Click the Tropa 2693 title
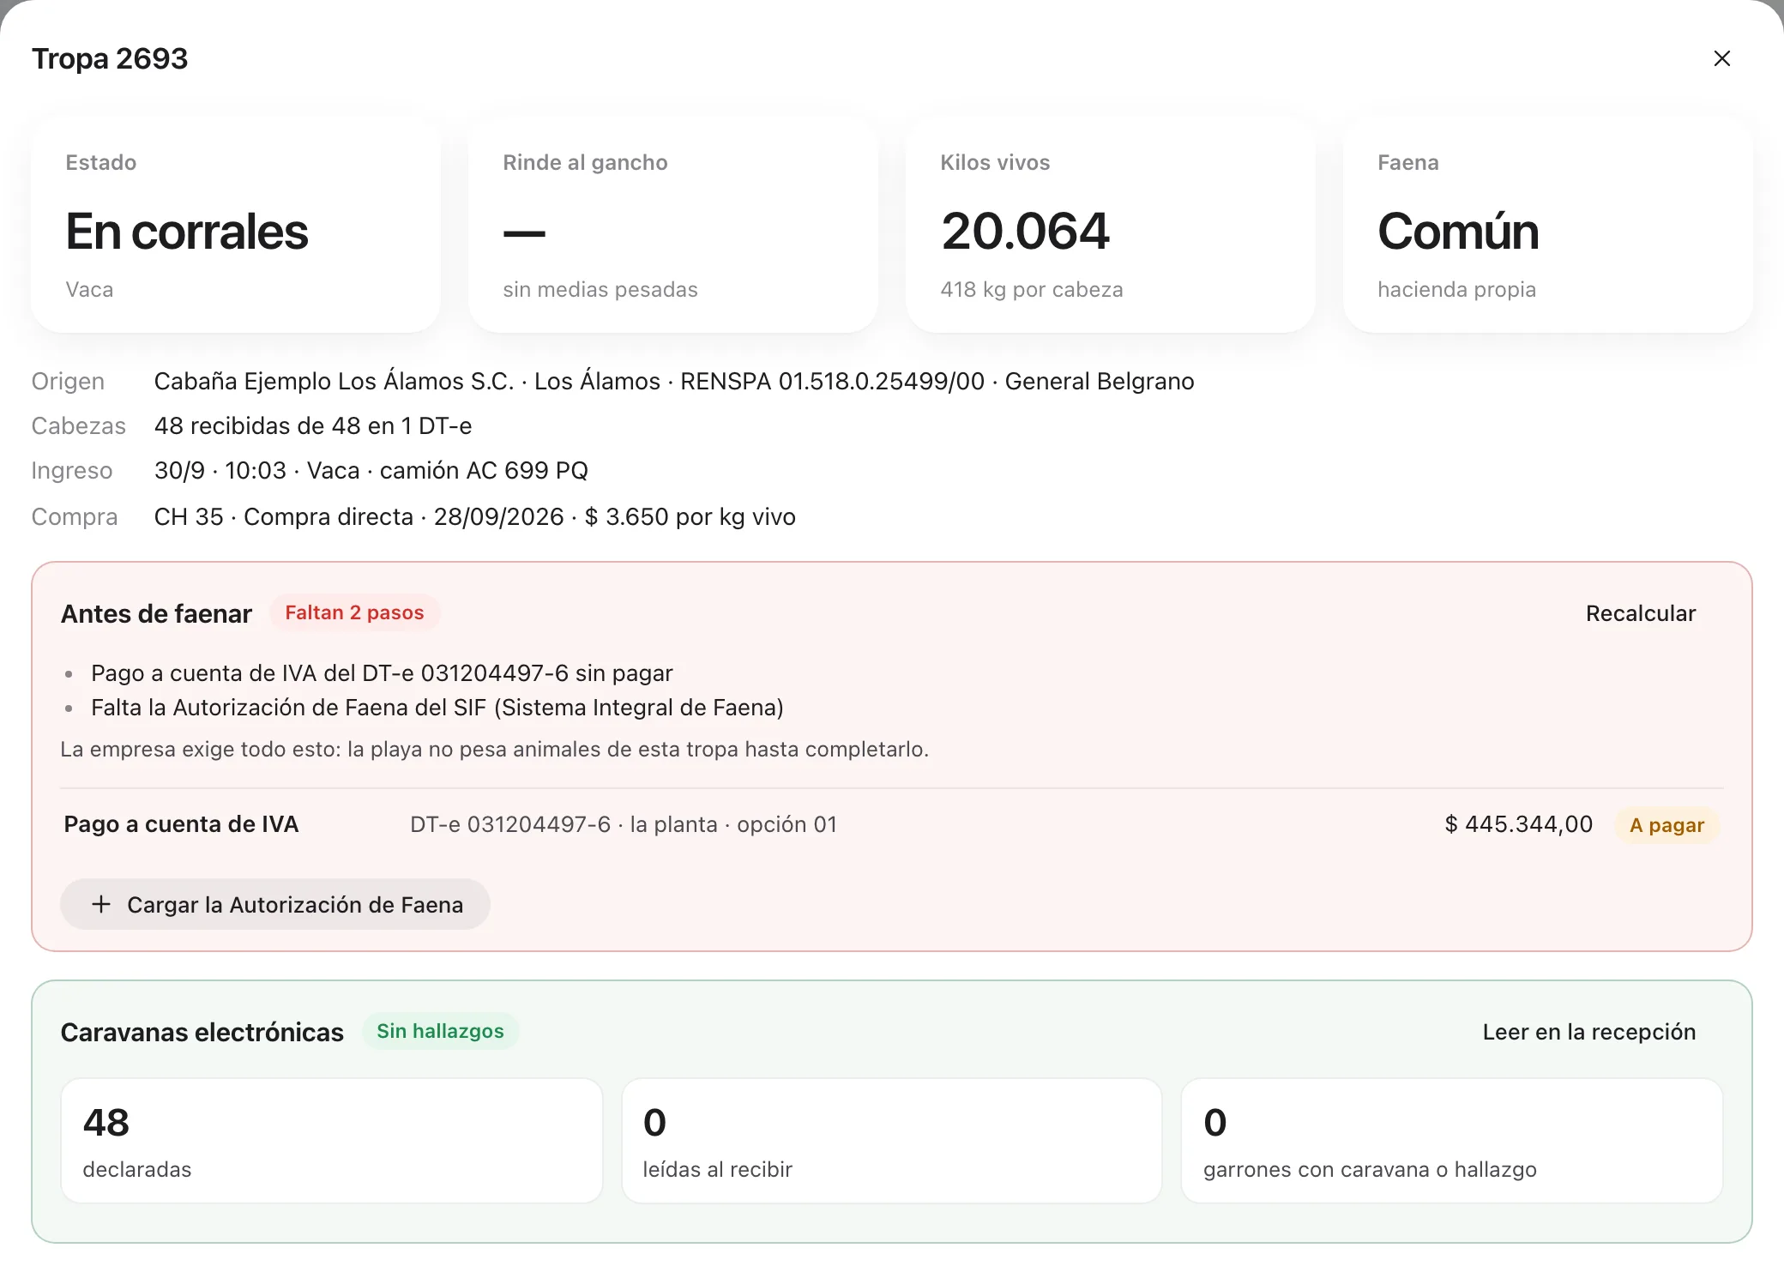 click(110, 58)
